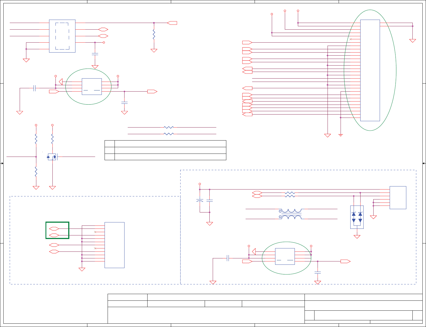Click the upper bidirectional port beside the dashed-rectangle IC

[103, 29]
